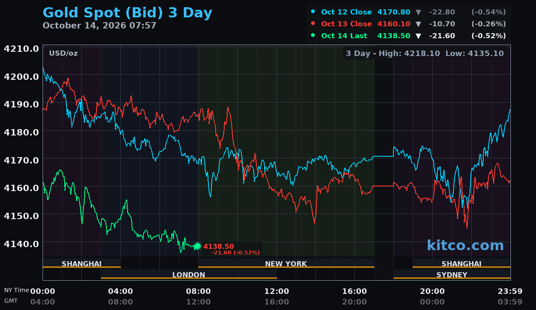Image resolution: width=536 pixels, height=310 pixels.
Task: Click the (-0.52%) legend change value
Action: [x=488, y=36]
